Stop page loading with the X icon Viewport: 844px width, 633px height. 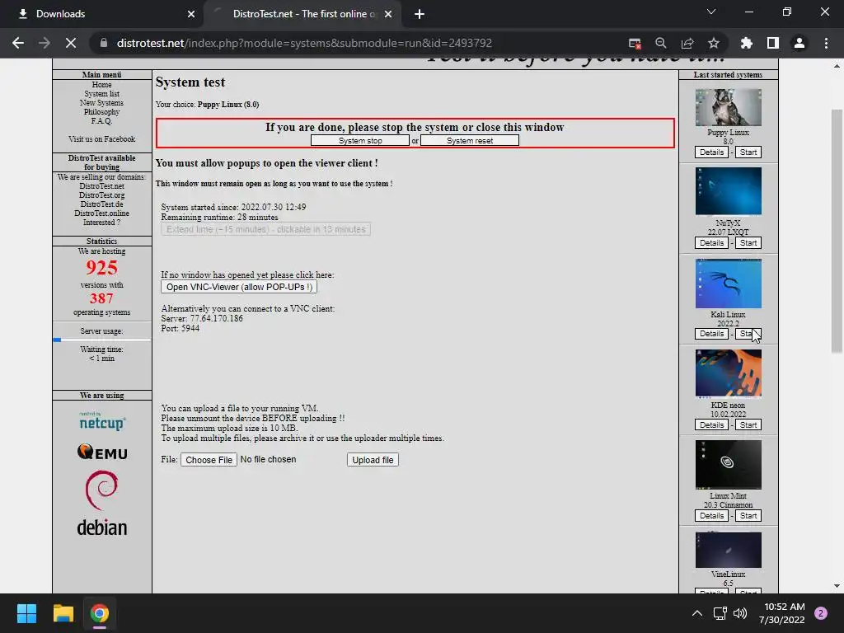click(x=71, y=43)
